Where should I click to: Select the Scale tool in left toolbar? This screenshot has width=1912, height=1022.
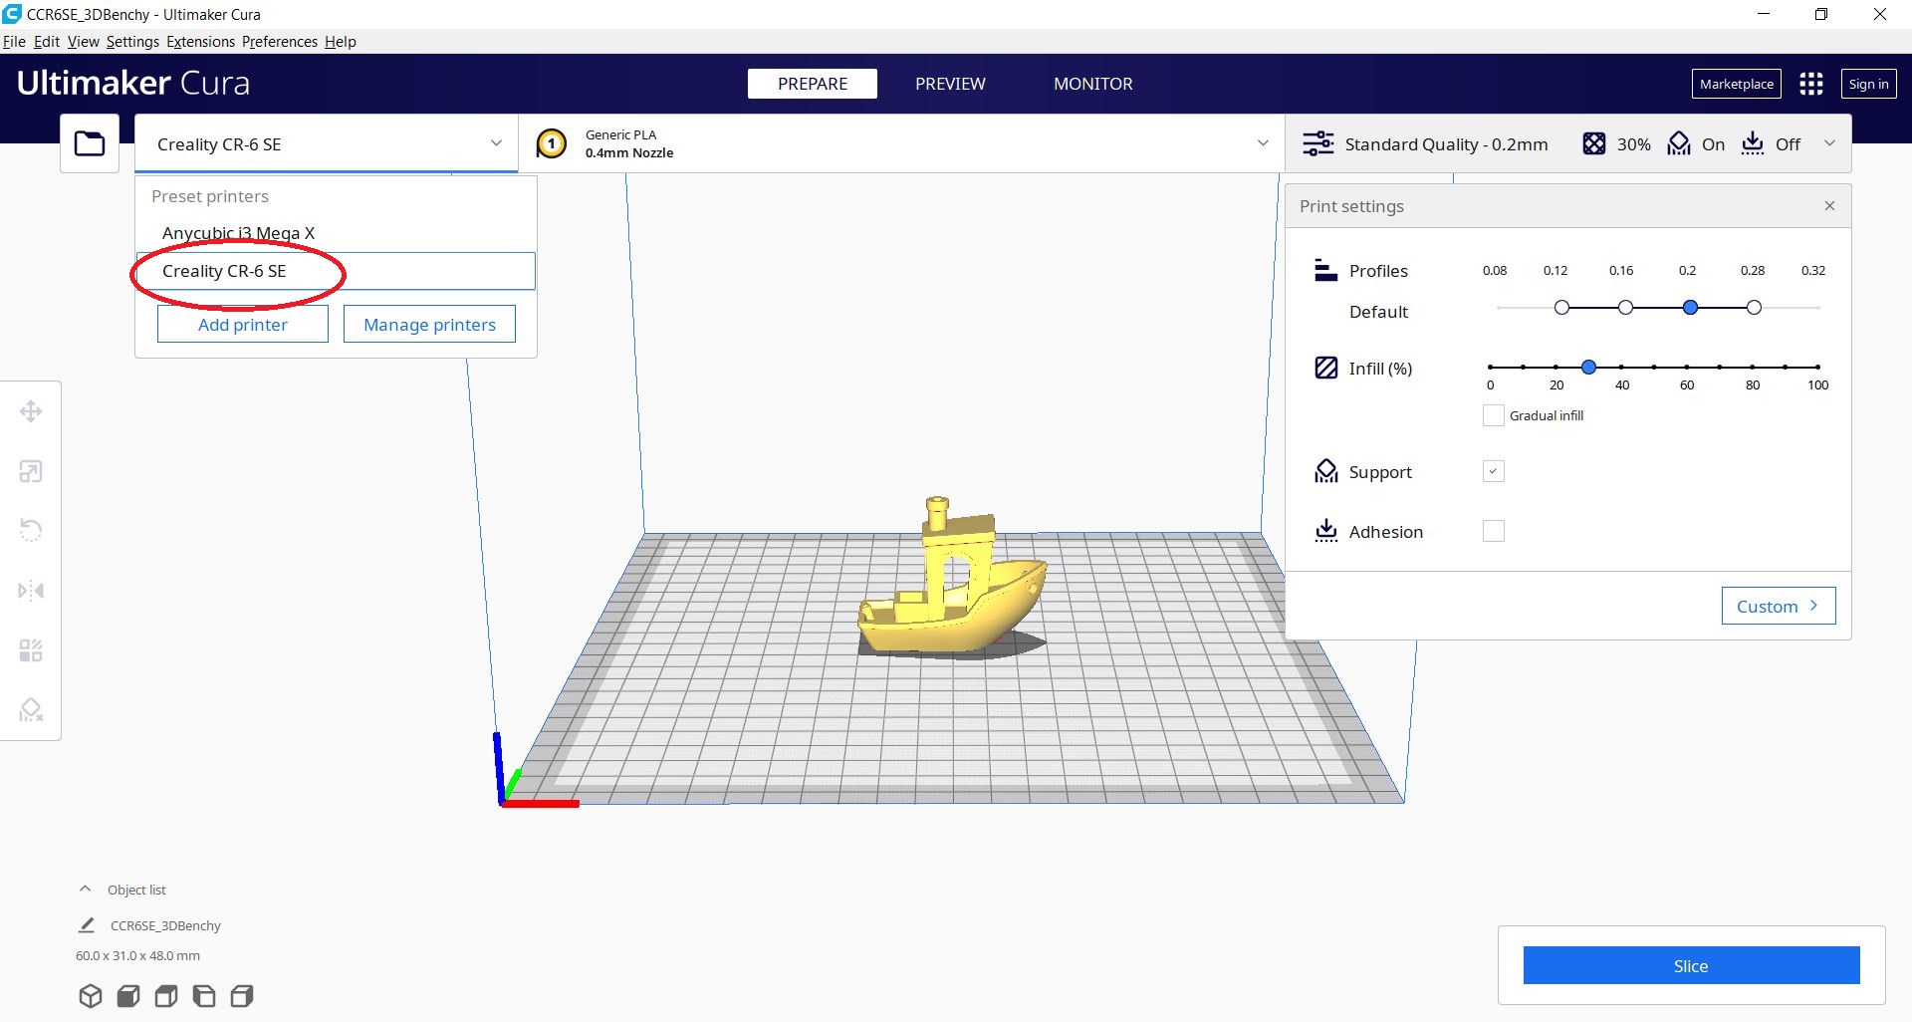[x=31, y=471]
